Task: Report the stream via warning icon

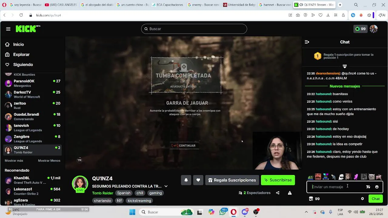Action: (290, 193)
